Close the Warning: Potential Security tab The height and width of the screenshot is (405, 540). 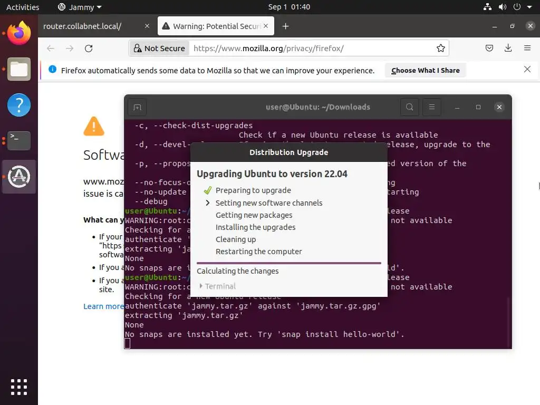pos(266,26)
